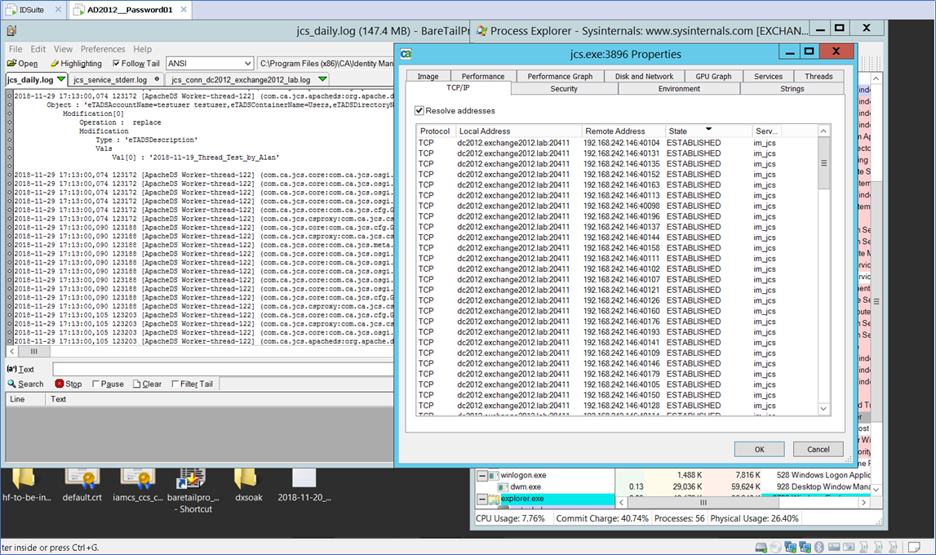Image resolution: width=936 pixels, height=555 pixels.
Task: Switch to the Image tab
Action: [x=428, y=77]
